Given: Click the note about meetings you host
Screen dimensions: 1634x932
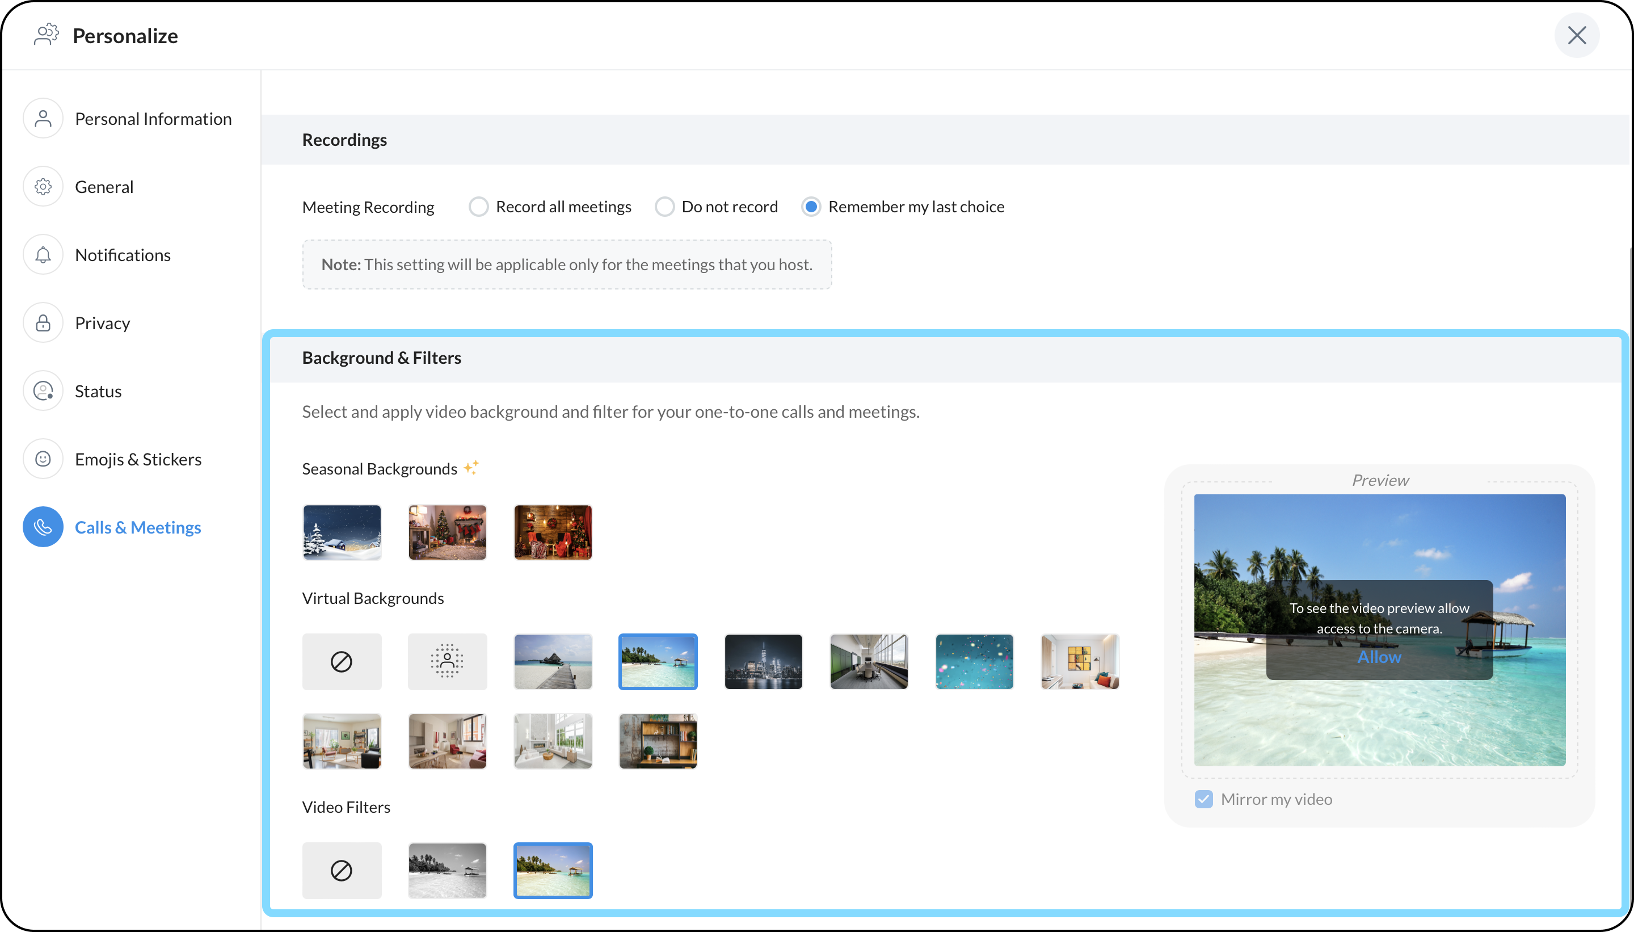Looking at the screenshot, I should (567, 265).
